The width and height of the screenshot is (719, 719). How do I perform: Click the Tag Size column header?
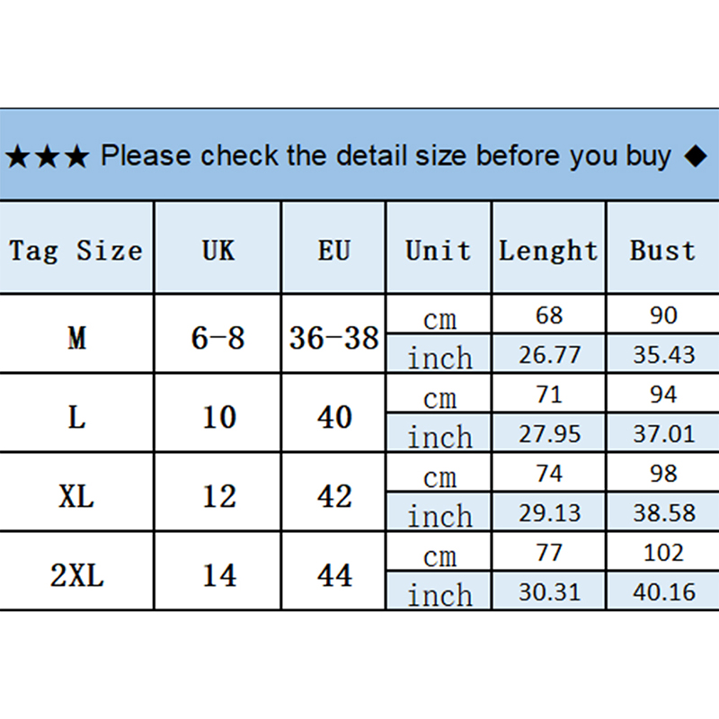tap(76, 249)
